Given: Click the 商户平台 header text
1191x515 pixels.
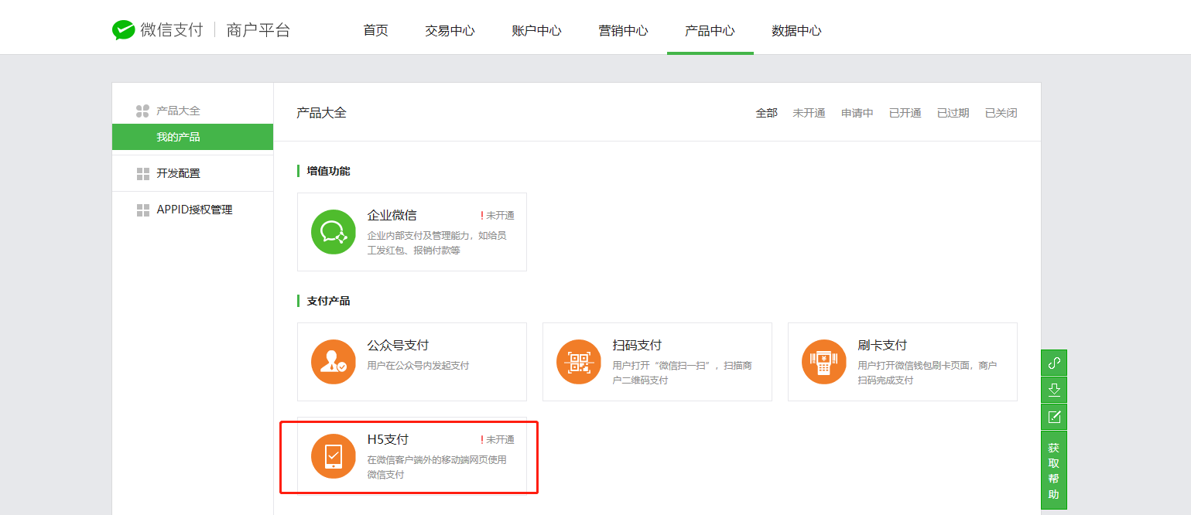Looking at the screenshot, I should [x=258, y=30].
